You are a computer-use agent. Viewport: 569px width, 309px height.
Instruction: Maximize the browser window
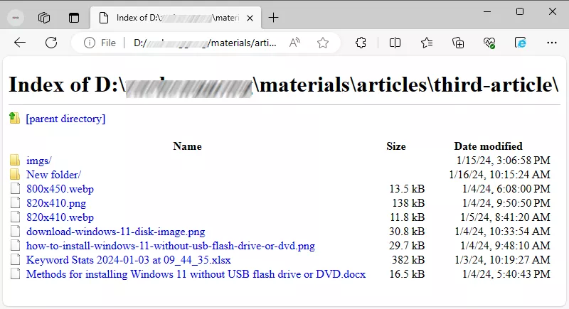click(520, 11)
